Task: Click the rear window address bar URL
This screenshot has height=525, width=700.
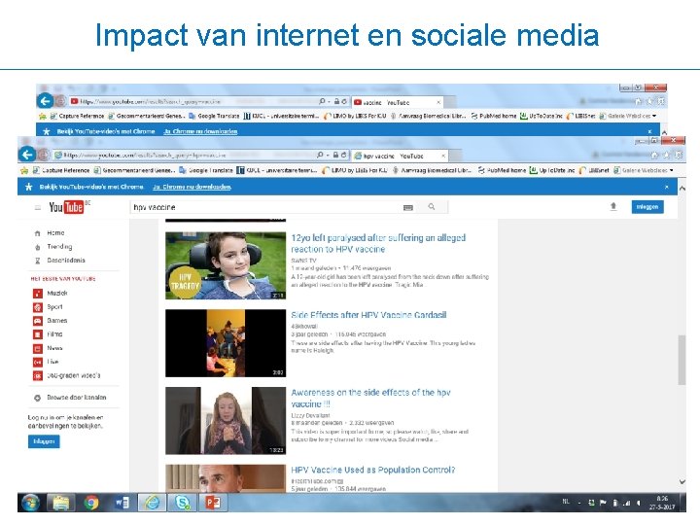Action: coord(151,102)
